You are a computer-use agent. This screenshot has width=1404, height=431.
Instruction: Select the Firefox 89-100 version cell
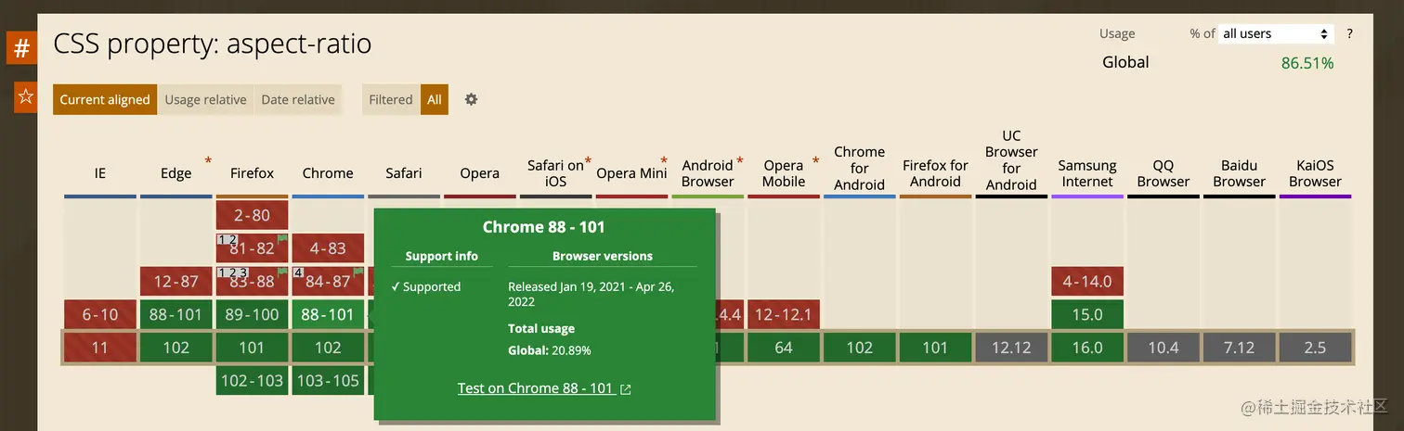(252, 314)
